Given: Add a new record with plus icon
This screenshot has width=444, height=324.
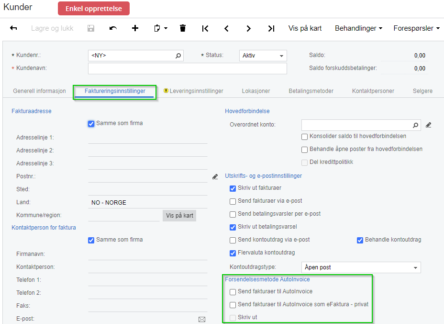Looking at the screenshot, I should click(135, 28).
